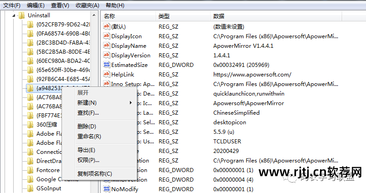Open the 文件(F) menu
The width and height of the screenshot is (366, 193).
coord(12,5)
